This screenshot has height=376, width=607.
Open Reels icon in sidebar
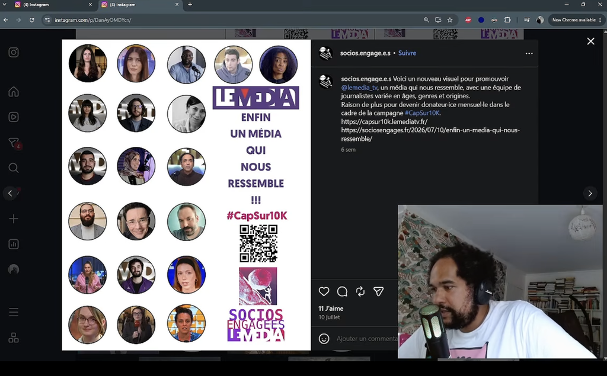click(x=14, y=117)
